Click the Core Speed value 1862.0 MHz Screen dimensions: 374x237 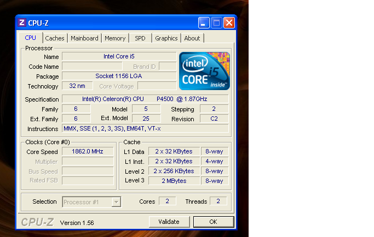pyautogui.click(x=88, y=152)
